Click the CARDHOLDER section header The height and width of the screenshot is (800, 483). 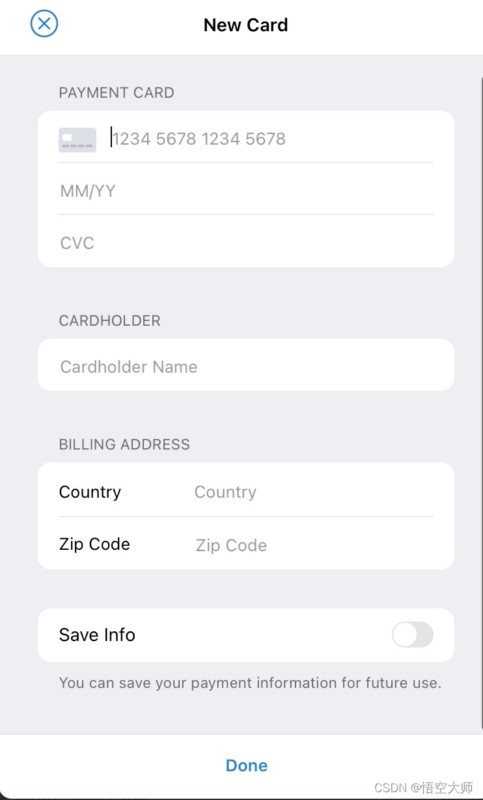(x=109, y=321)
